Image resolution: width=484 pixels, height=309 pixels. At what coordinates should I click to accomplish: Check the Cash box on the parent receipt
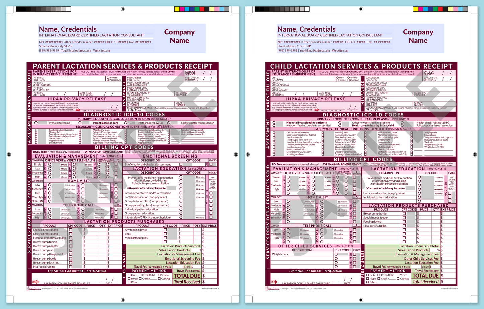pyautogui.click(x=129, y=275)
